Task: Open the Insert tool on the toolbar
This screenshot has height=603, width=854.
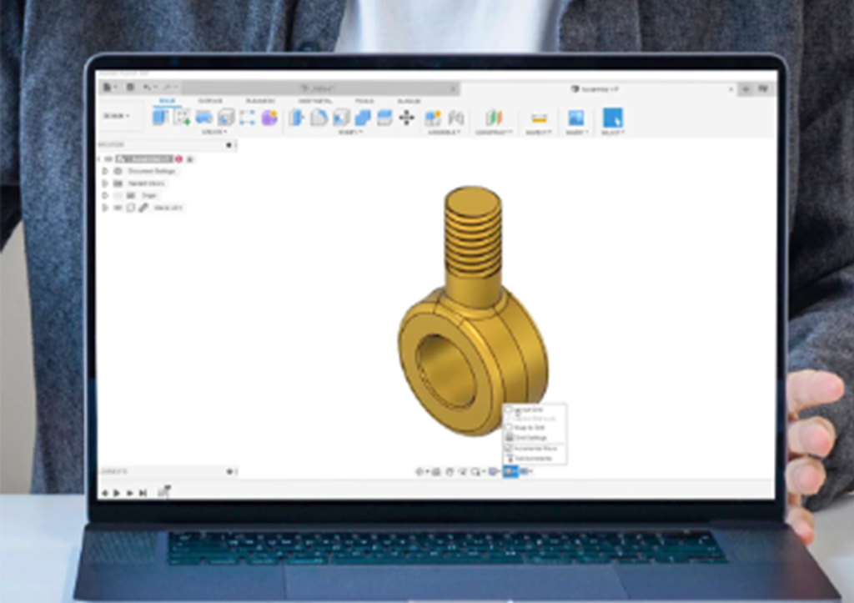Action: (x=578, y=118)
